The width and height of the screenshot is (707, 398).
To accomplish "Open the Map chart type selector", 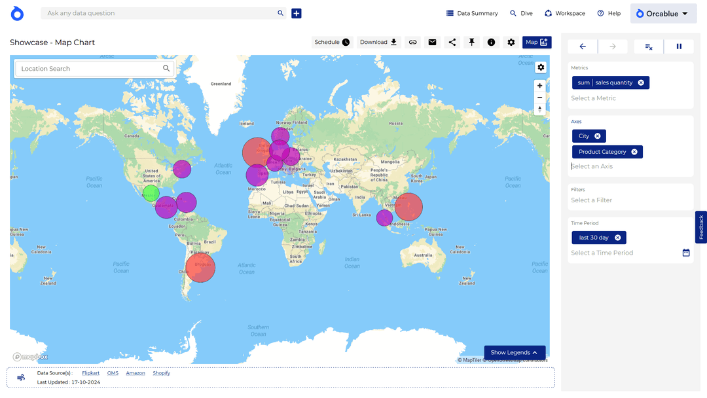I will click(x=537, y=42).
